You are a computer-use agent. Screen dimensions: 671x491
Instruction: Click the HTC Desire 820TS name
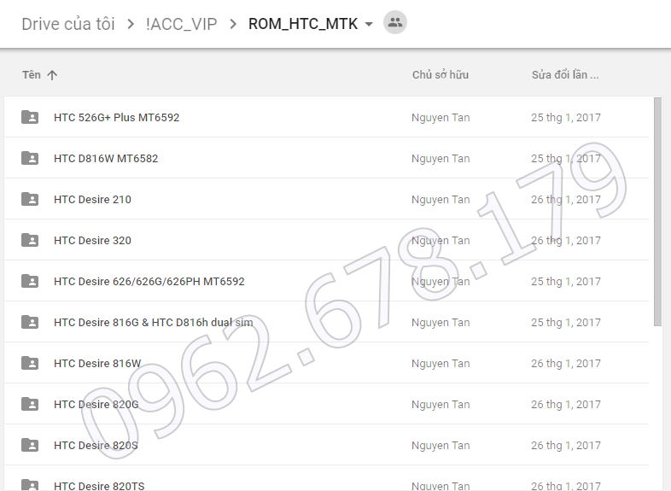click(99, 486)
